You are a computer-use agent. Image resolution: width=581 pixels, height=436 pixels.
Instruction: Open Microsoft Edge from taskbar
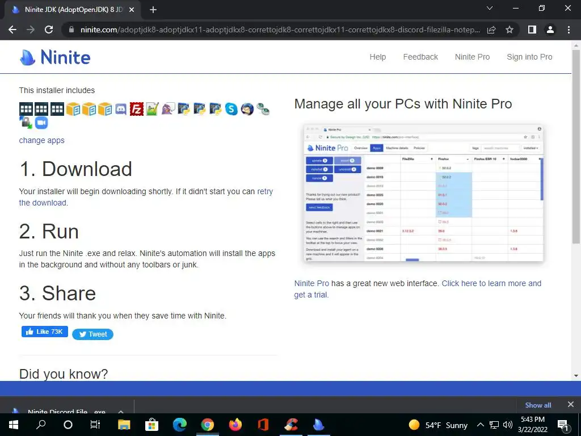tap(180, 425)
